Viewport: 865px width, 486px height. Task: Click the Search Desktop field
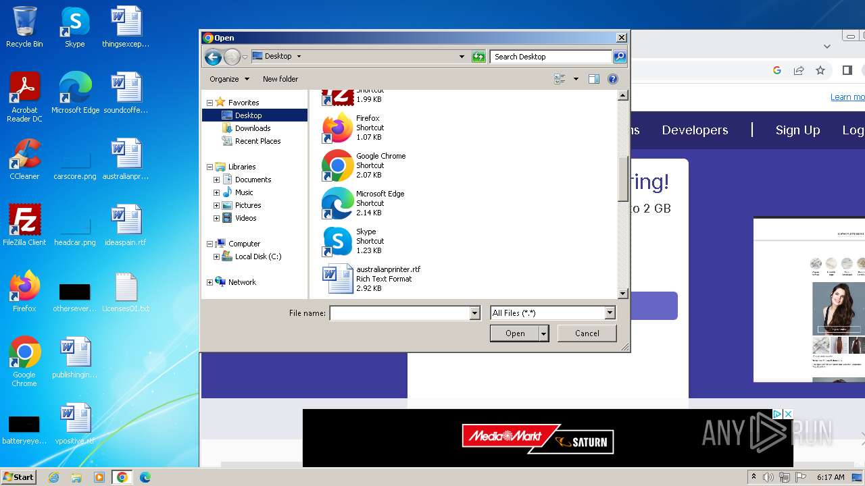(x=551, y=57)
